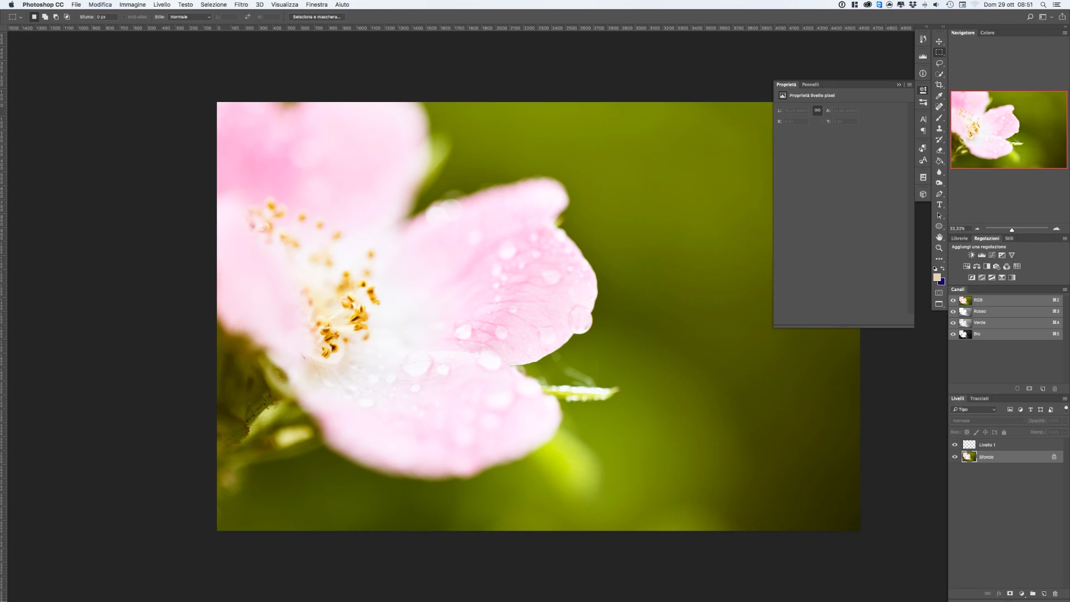Open the Tipo layer filter dropdown
The image size is (1070, 602).
pyautogui.click(x=974, y=410)
